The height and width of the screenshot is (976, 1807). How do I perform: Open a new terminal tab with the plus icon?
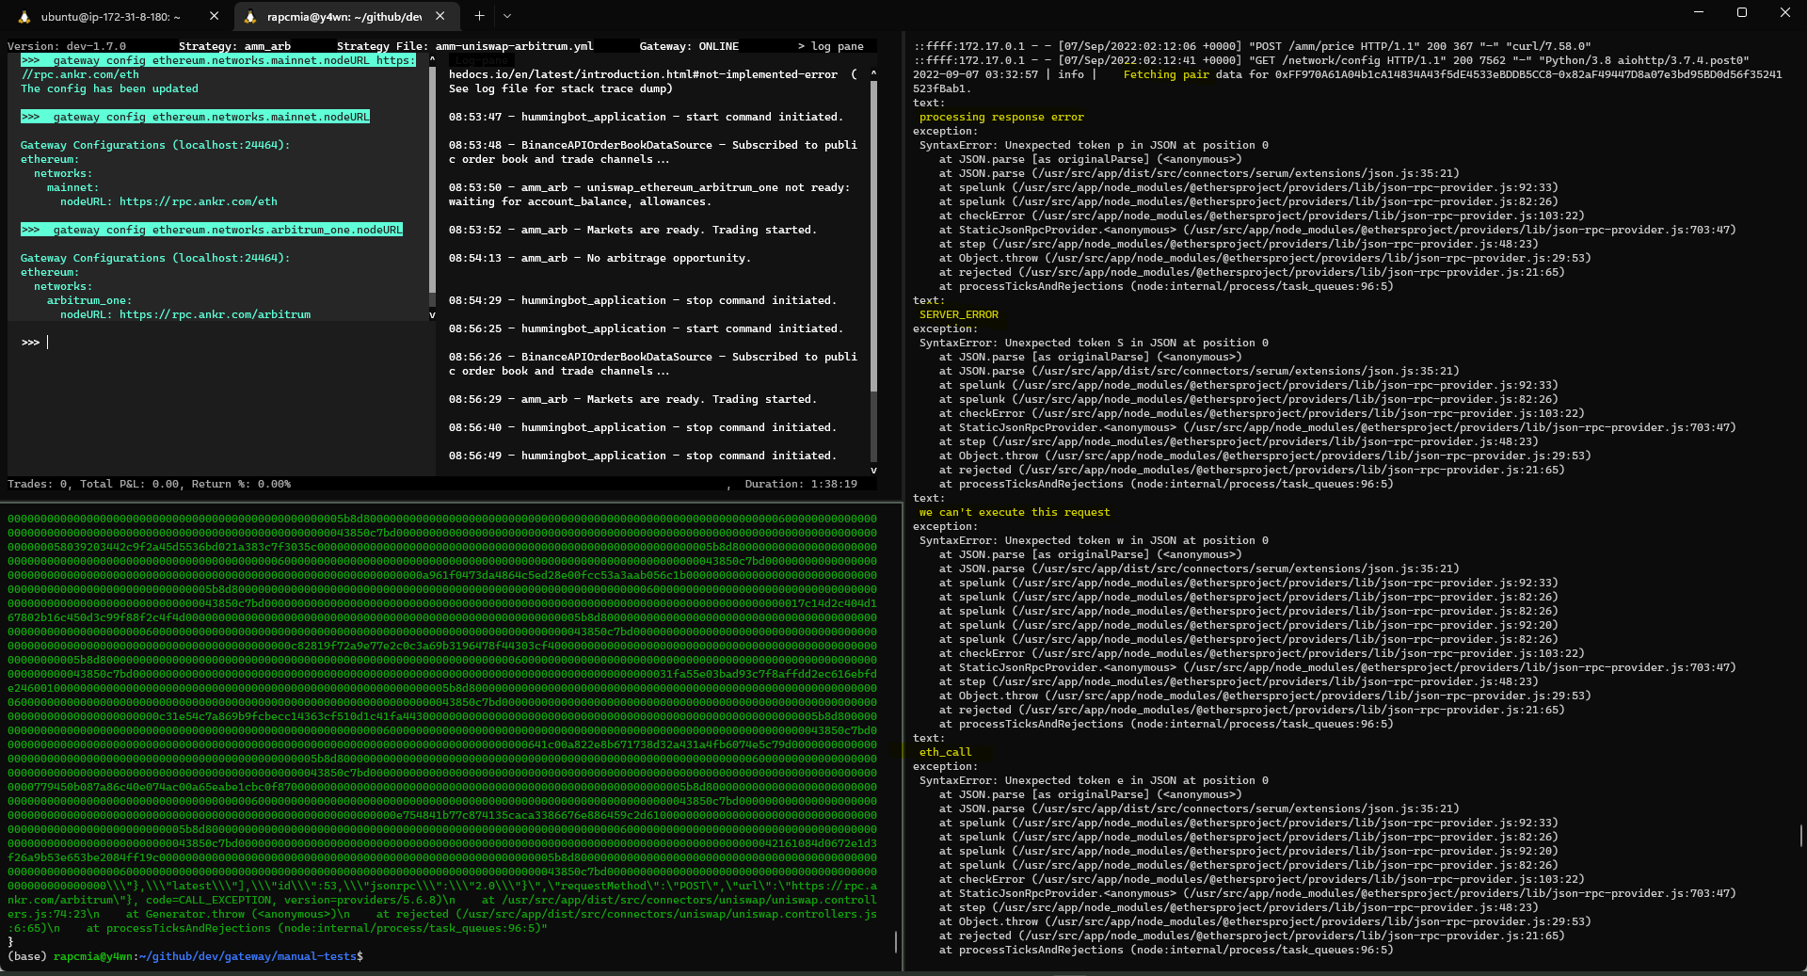(479, 16)
